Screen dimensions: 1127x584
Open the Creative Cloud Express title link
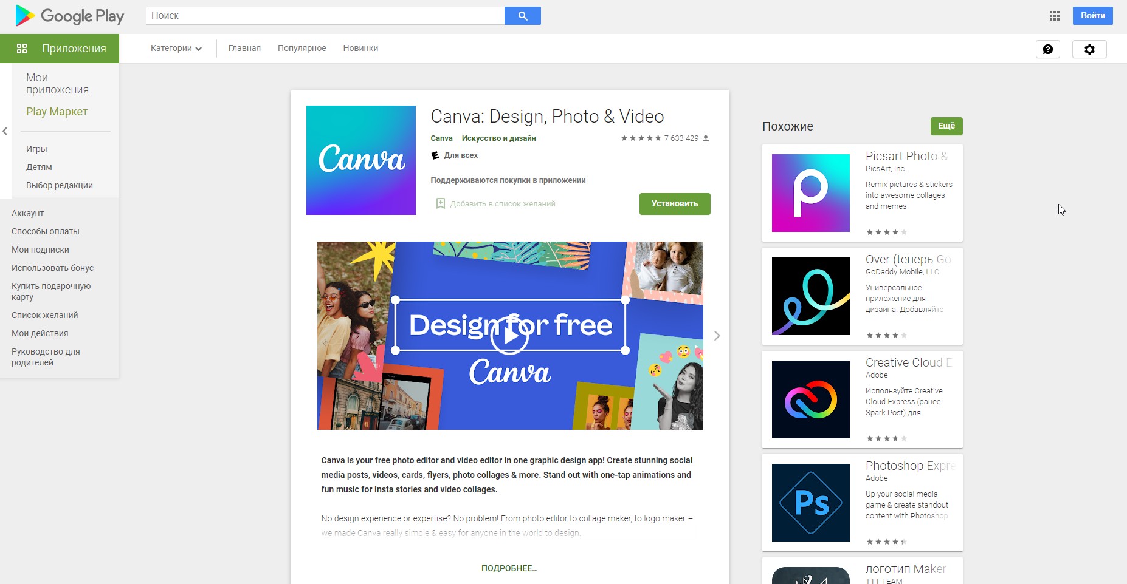click(909, 362)
